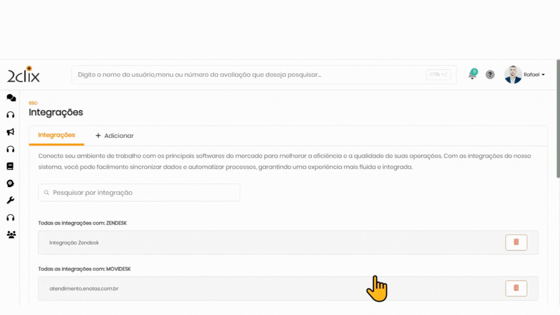The image size is (560, 315).
Task: Open the users group sidebar icon
Action: [x=11, y=235]
